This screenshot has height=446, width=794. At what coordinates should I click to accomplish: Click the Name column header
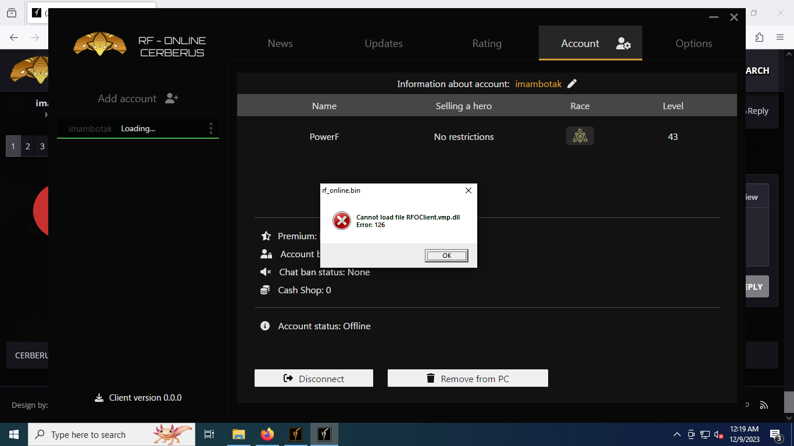tap(324, 106)
